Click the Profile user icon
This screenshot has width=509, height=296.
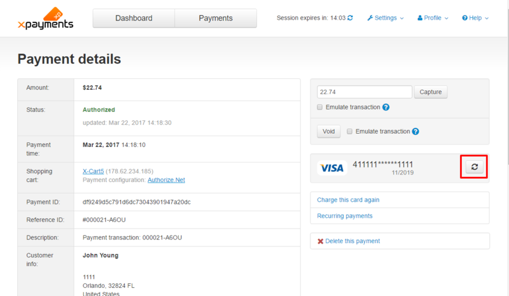click(420, 18)
